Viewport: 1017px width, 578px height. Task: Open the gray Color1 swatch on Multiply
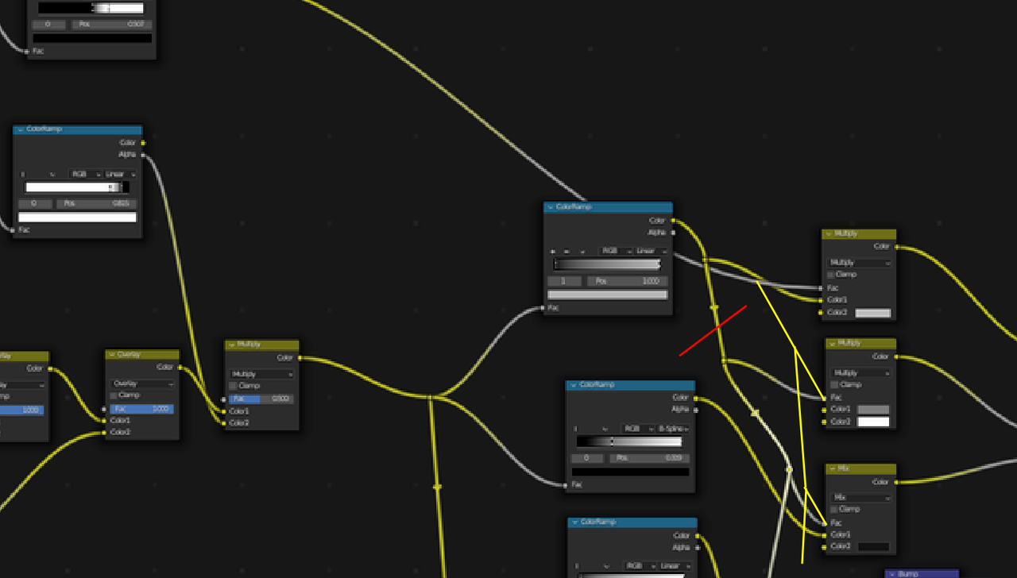pos(874,410)
